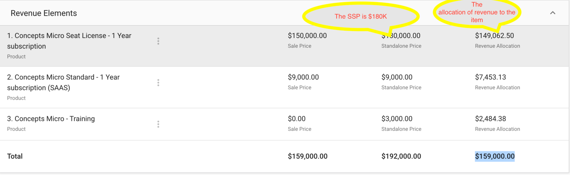This screenshot has width=570, height=175.
Task: Click the $3,000.00 standalone price for Training
Action: 397,119
